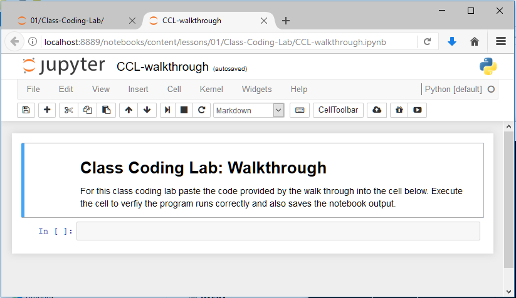Run the cell with the run icon

pyautogui.click(x=167, y=110)
